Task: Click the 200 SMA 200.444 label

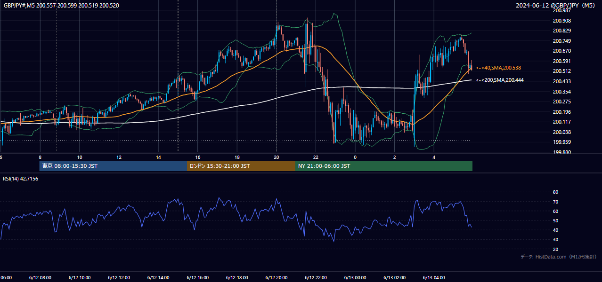Action: coord(499,80)
